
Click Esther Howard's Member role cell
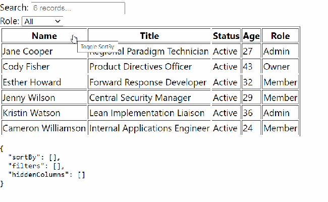280,82
